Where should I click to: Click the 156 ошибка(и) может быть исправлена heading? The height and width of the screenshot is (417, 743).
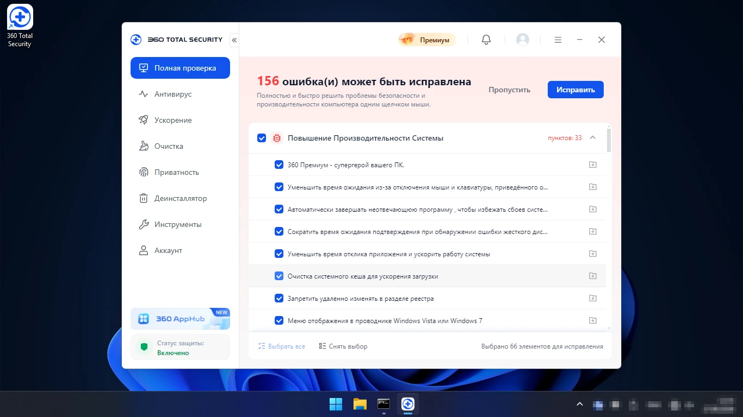coord(364,81)
